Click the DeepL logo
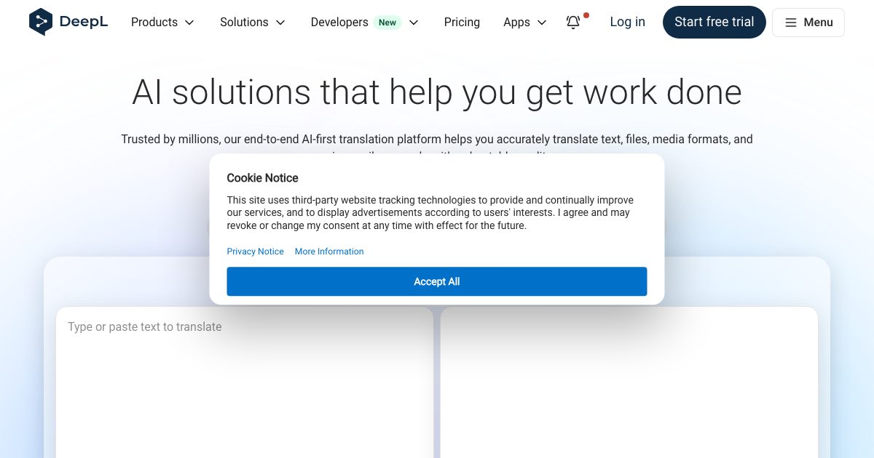Image resolution: width=874 pixels, height=458 pixels. pyautogui.click(x=68, y=22)
